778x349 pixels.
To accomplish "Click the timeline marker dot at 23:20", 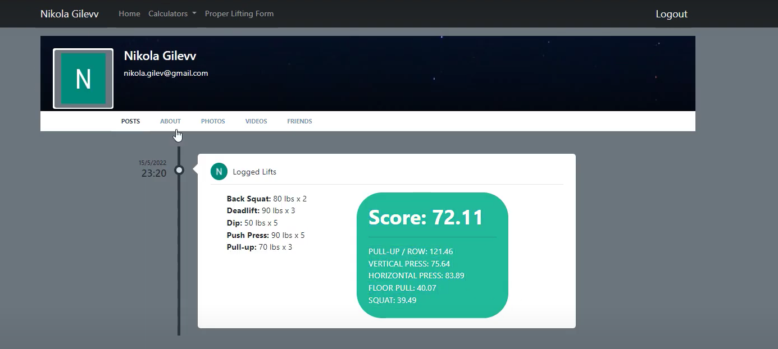I will pos(179,170).
